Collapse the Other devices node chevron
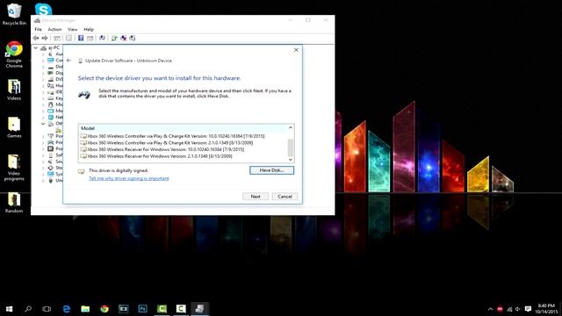 43,124
